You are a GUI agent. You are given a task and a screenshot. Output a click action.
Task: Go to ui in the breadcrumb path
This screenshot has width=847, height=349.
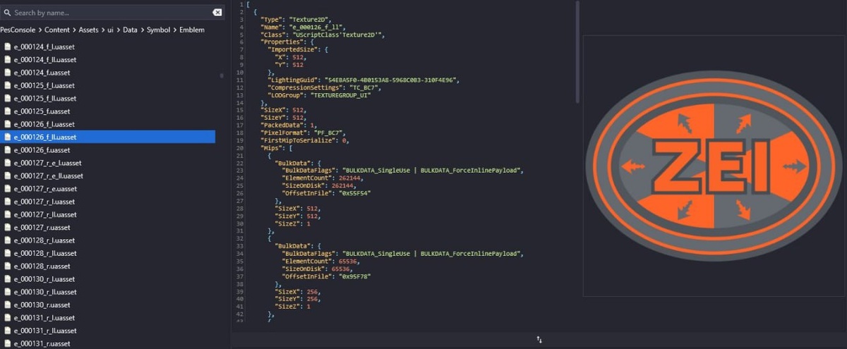[x=112, y=30]
